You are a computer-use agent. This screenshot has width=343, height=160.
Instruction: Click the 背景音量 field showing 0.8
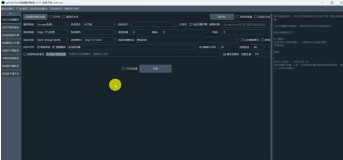point(262,54)
